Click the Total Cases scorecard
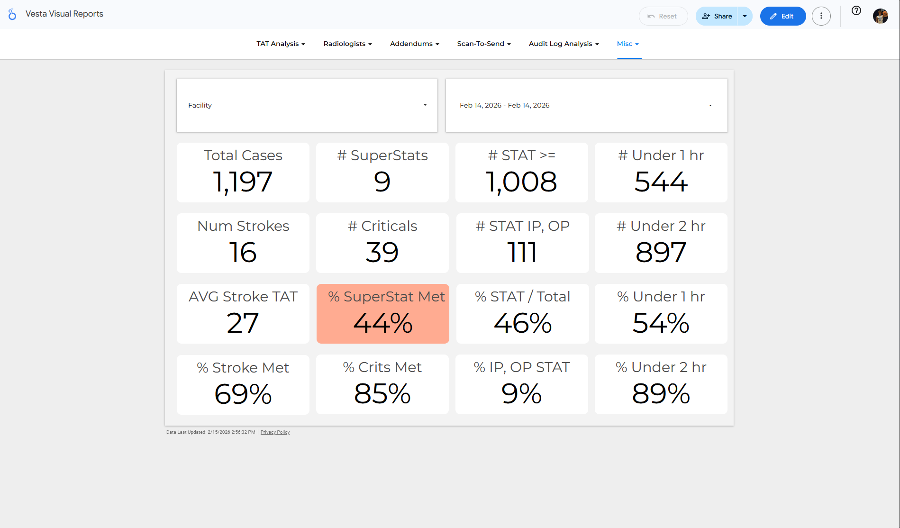The width and height of the screenshot is (900, 528). pos(243,172)
